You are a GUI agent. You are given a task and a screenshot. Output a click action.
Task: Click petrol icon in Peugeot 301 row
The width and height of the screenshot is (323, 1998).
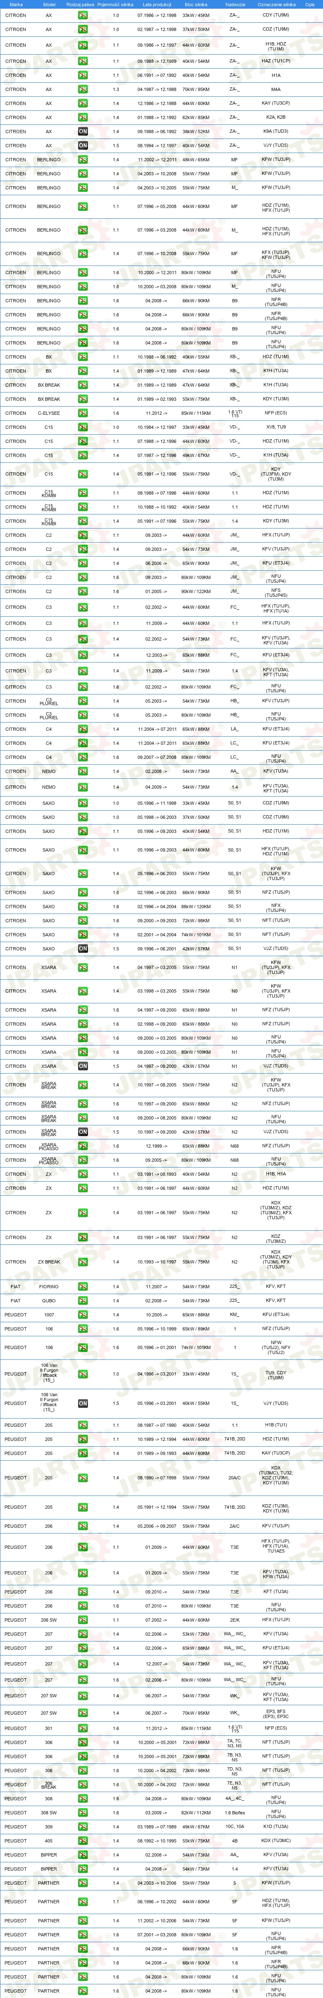tap(83, 1728)
